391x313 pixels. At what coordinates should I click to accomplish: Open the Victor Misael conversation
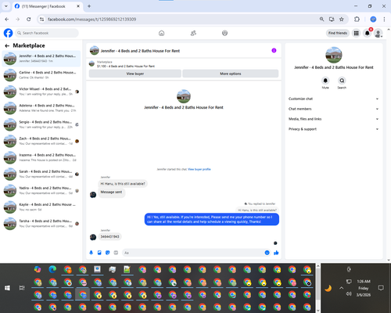(41, 92)
